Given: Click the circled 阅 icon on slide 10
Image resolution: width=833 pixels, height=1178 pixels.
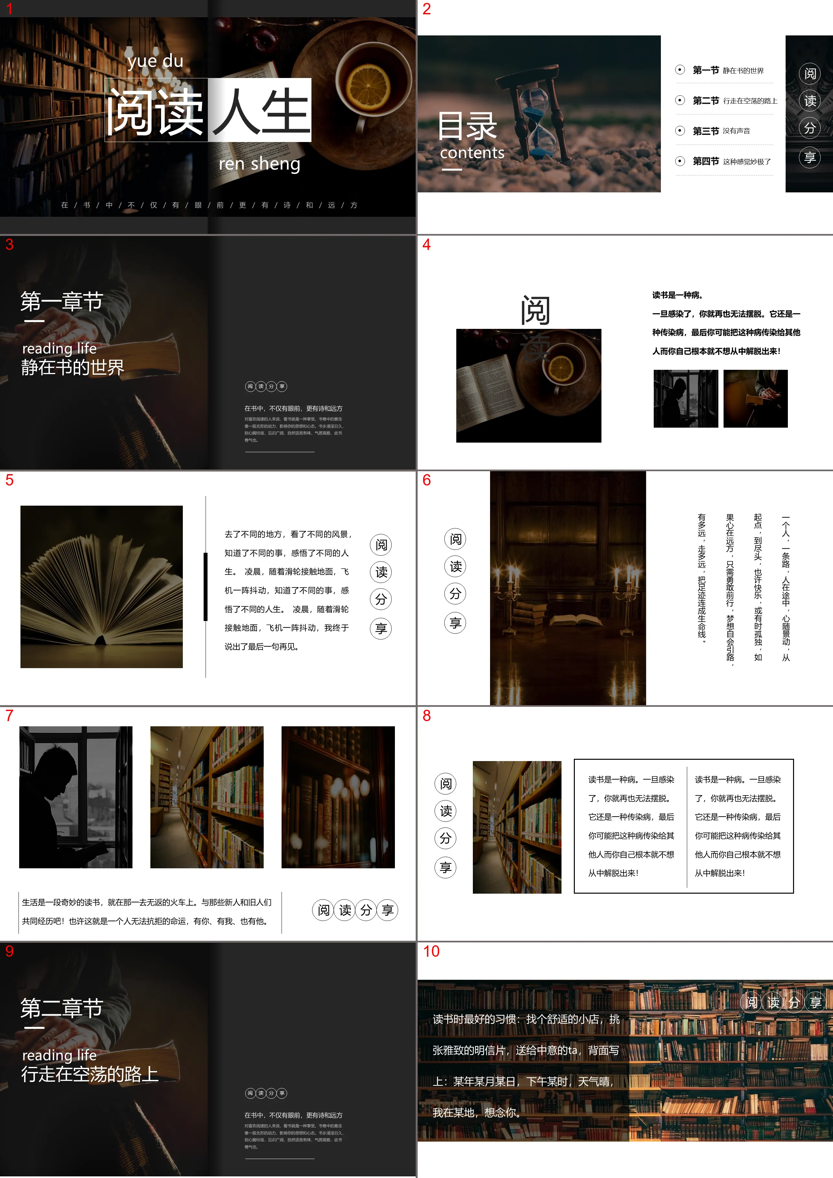Looking at the screenshot, I should pos(751,1002).
